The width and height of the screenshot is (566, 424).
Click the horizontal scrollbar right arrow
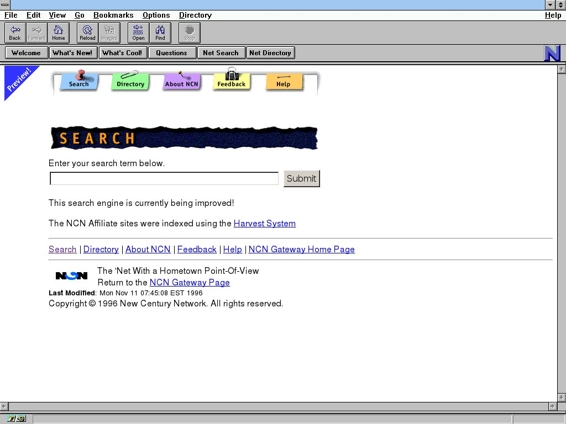(552, 406)
